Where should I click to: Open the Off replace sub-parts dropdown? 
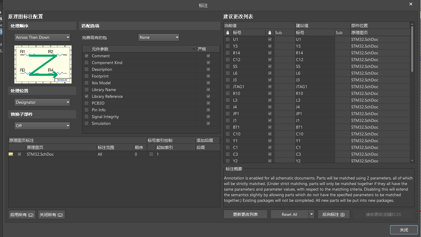pos(42,125)
